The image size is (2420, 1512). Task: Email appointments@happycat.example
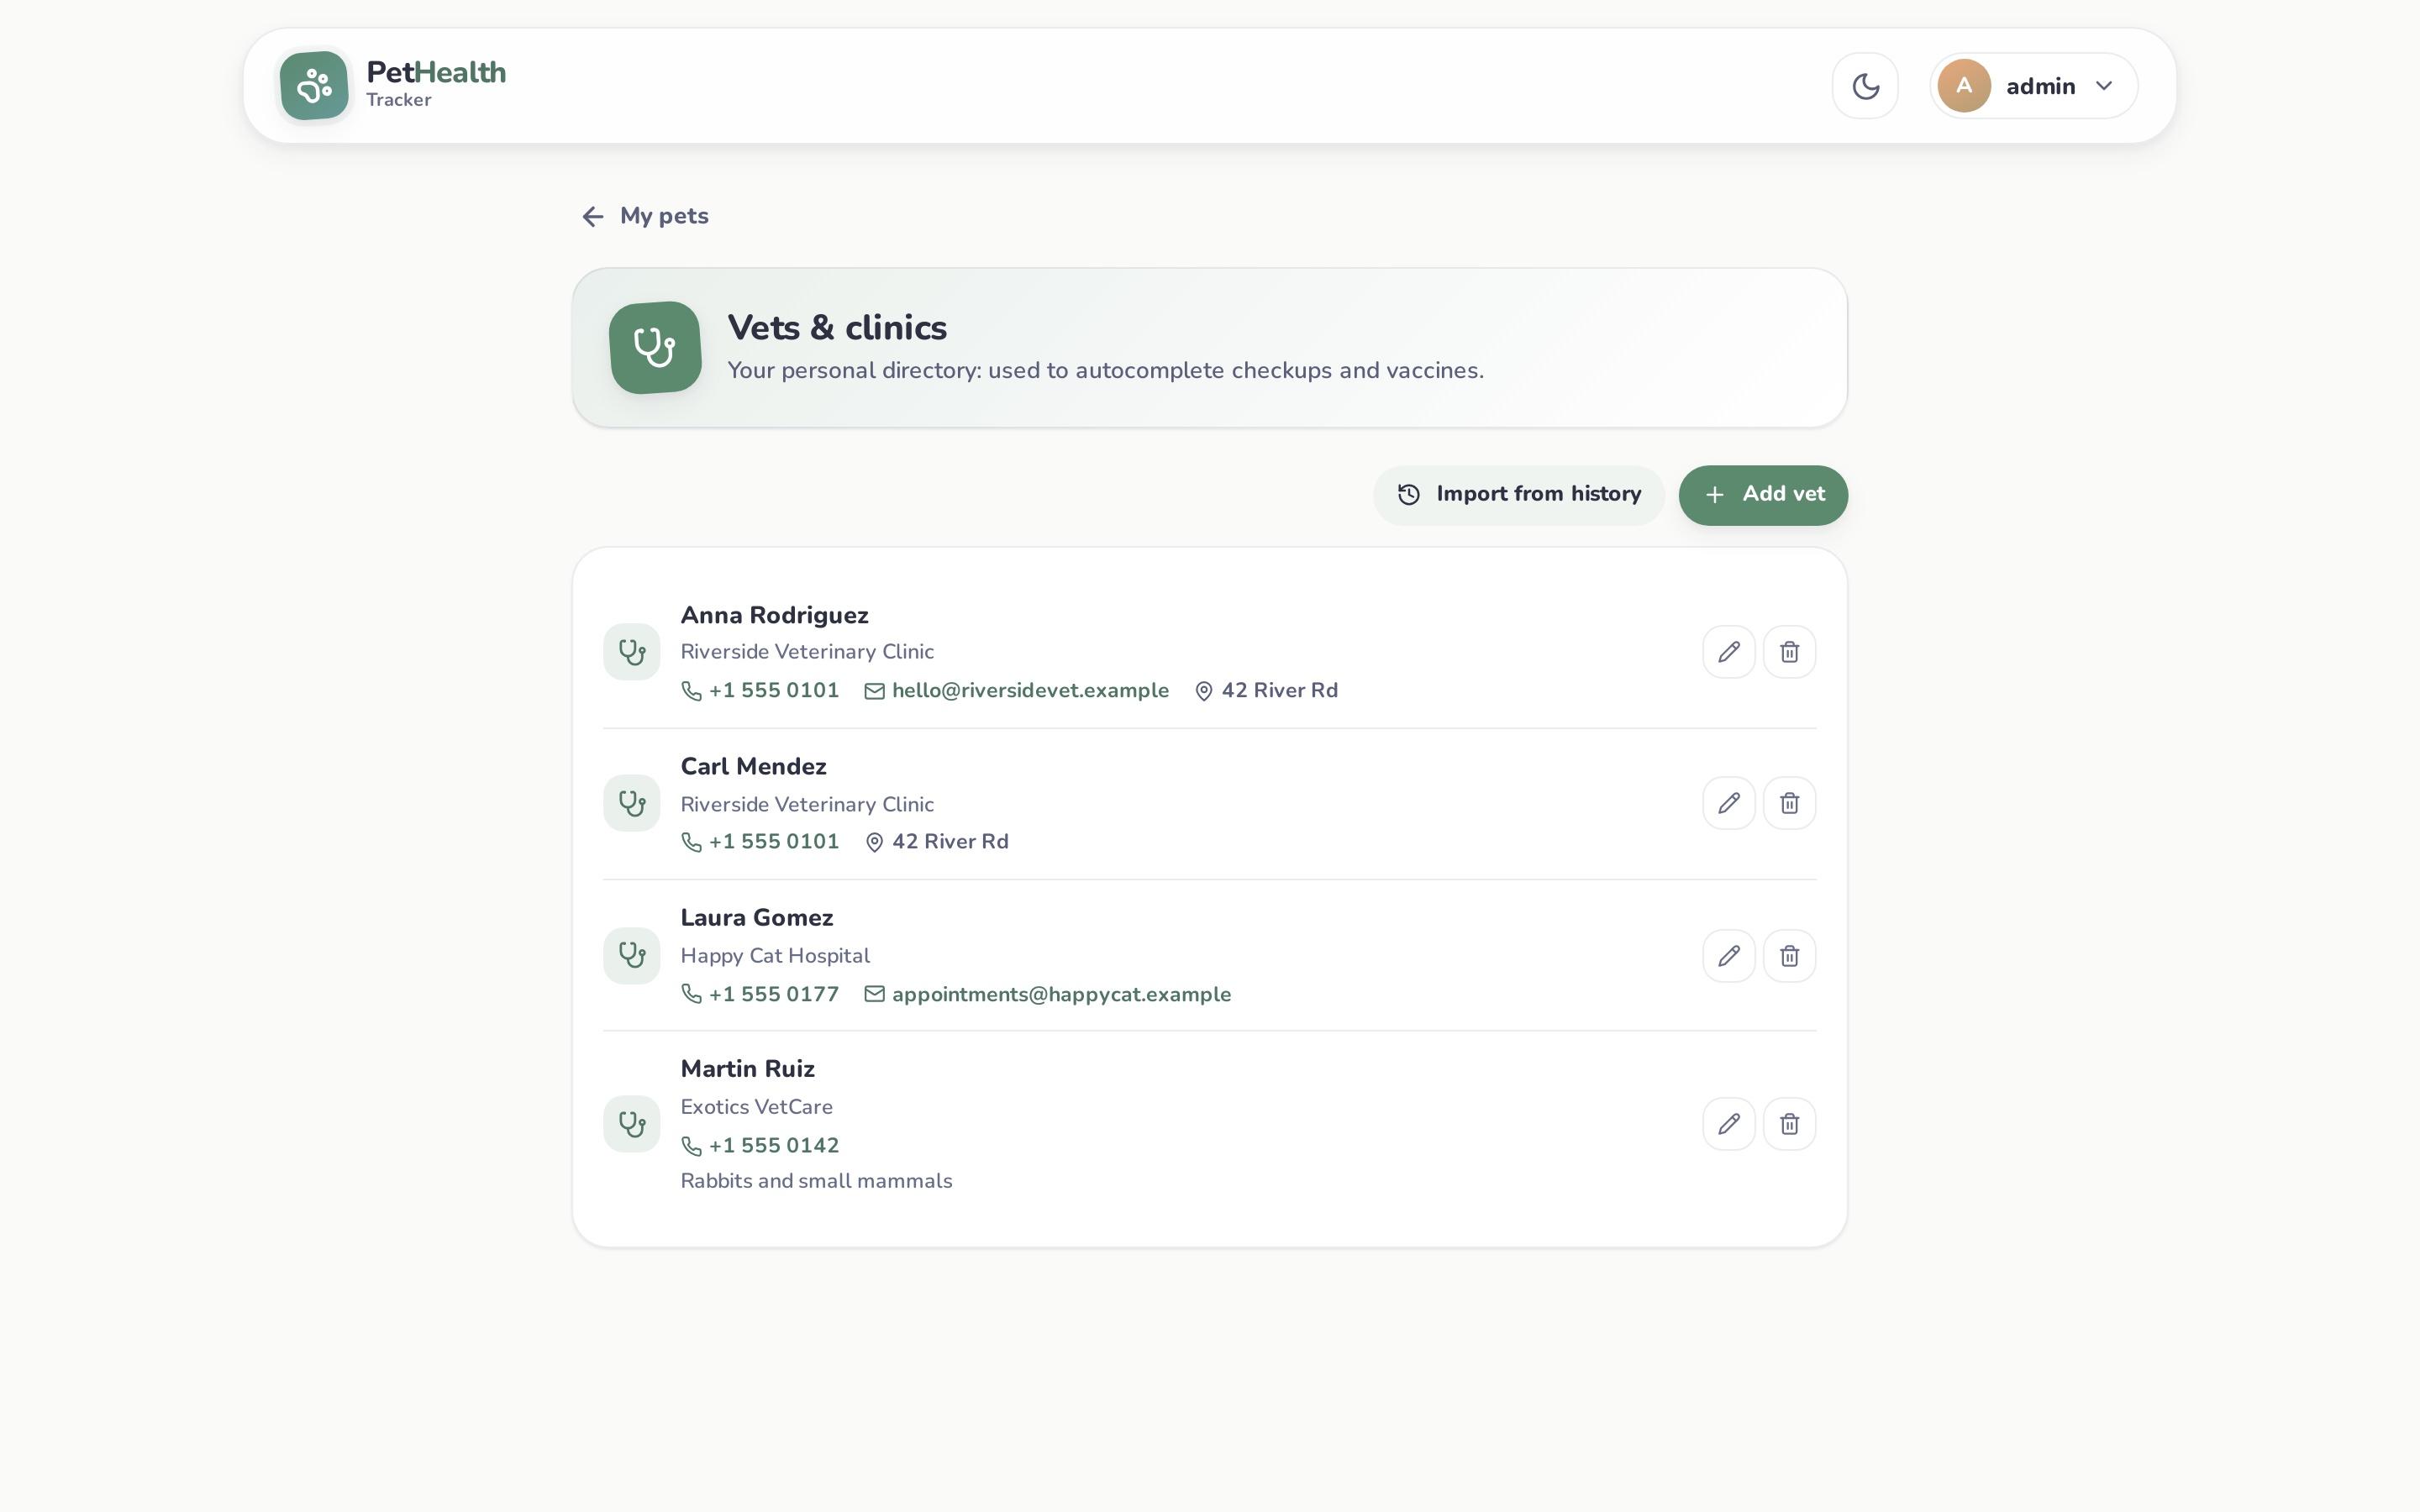(x=1048, y=995)
